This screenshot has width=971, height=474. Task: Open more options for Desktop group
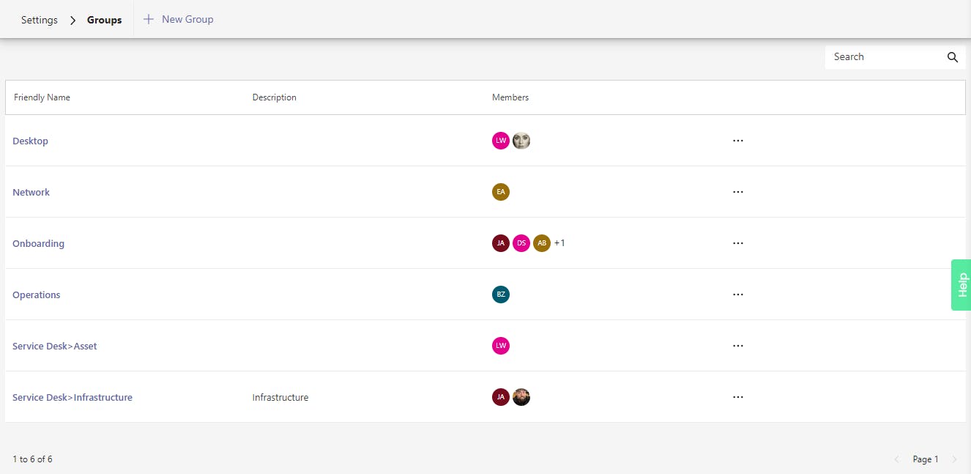pyautogui.click(x=737, y=141)
